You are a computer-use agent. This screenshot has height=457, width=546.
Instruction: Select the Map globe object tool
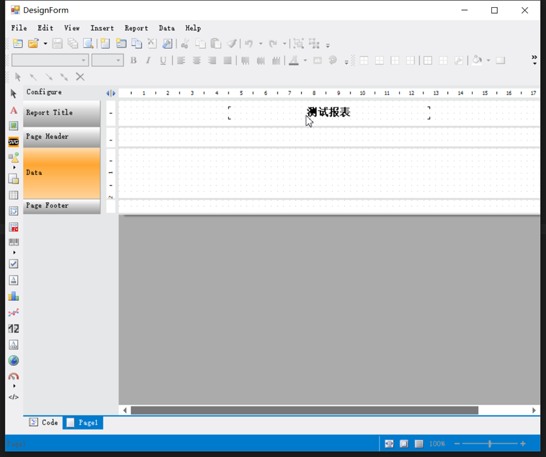click(x=14, y=361)
